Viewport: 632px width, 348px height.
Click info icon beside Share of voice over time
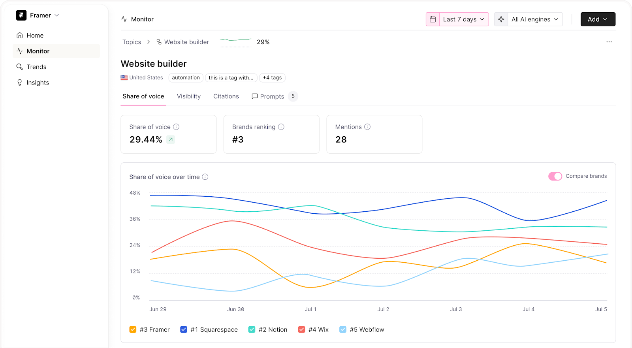point(205,177)
